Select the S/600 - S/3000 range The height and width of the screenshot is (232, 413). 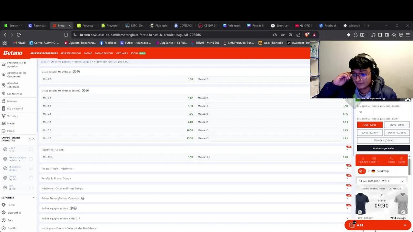click(x=370, y=133)
